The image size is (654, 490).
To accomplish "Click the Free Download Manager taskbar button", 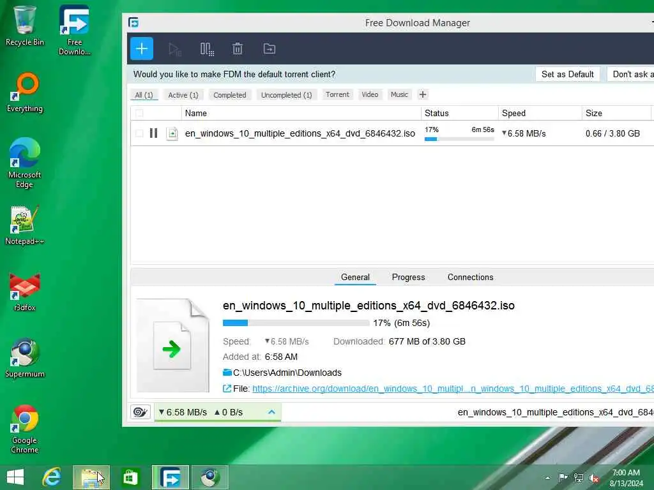I will [x=170, y=477].
